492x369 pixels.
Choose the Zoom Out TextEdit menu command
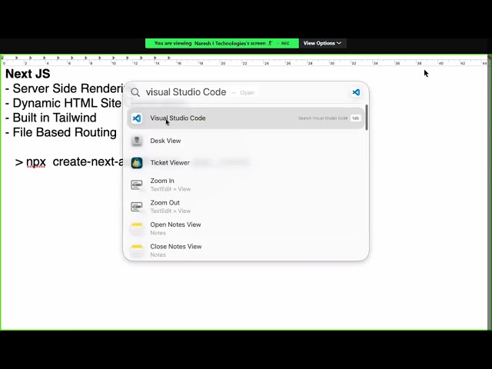[246, 207]
